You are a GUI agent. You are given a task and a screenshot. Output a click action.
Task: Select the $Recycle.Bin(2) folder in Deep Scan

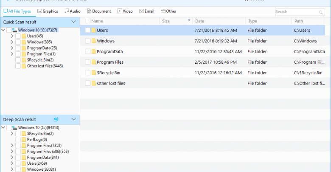tap(40, 133)
